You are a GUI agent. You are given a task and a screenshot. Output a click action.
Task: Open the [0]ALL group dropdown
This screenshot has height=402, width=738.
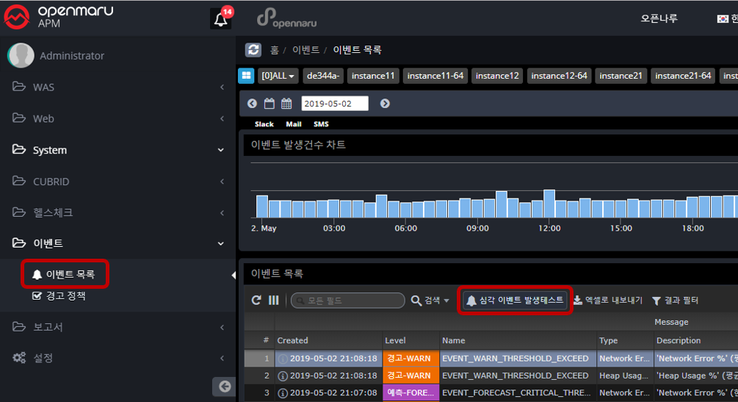coord(278,76)
